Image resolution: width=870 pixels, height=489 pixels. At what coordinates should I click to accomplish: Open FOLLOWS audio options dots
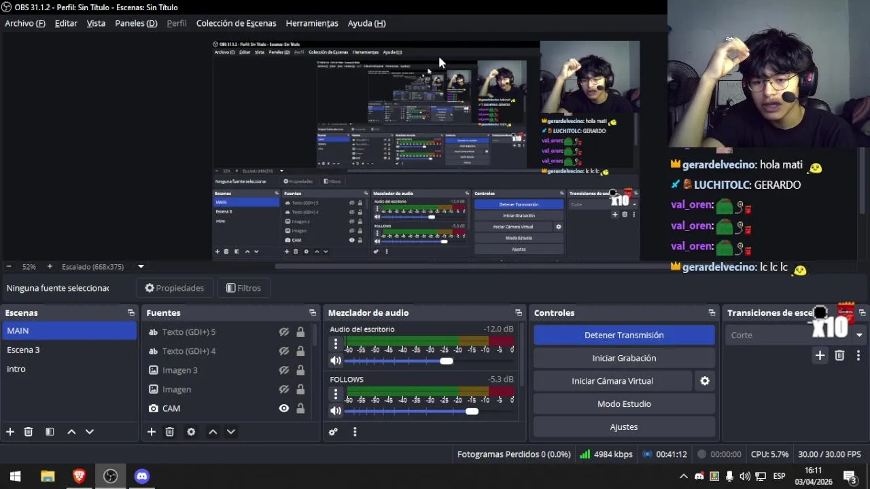pos(335,394)
